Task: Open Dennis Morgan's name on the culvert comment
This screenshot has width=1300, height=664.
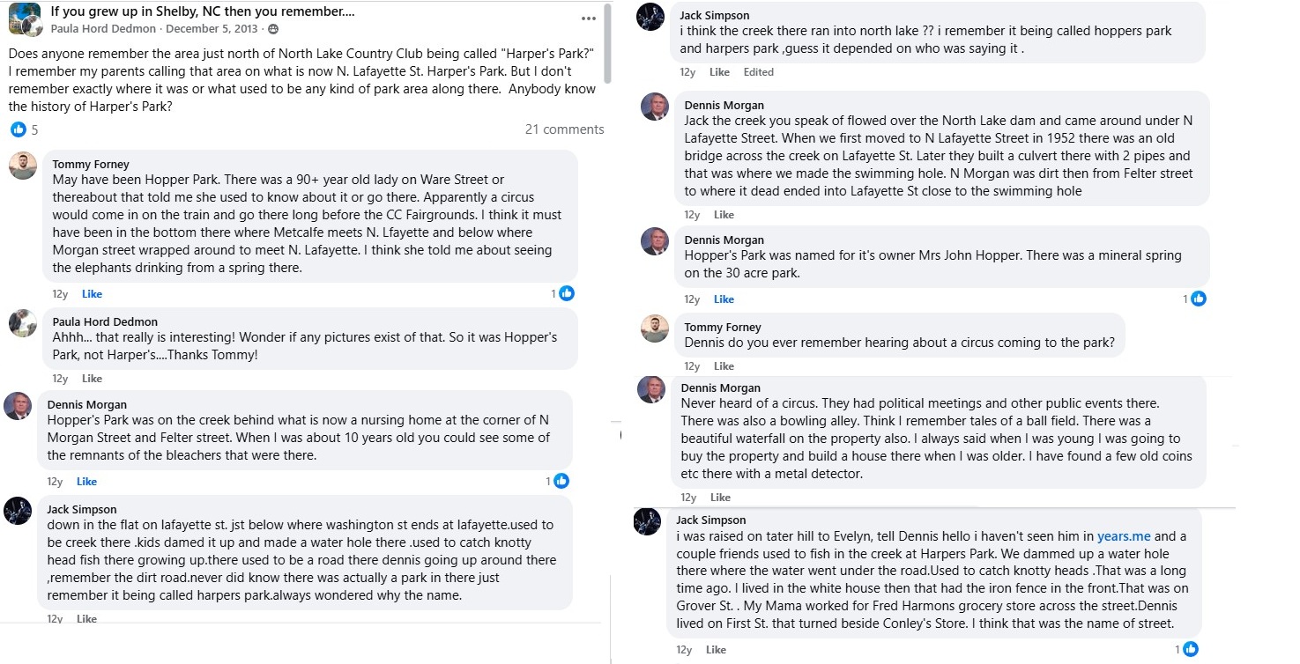Action: click(x=724, y=106)
